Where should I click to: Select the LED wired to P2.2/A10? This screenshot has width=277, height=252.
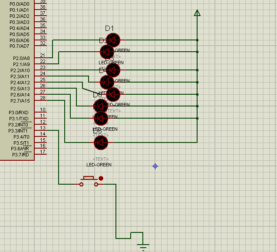[x=113, y=70]
